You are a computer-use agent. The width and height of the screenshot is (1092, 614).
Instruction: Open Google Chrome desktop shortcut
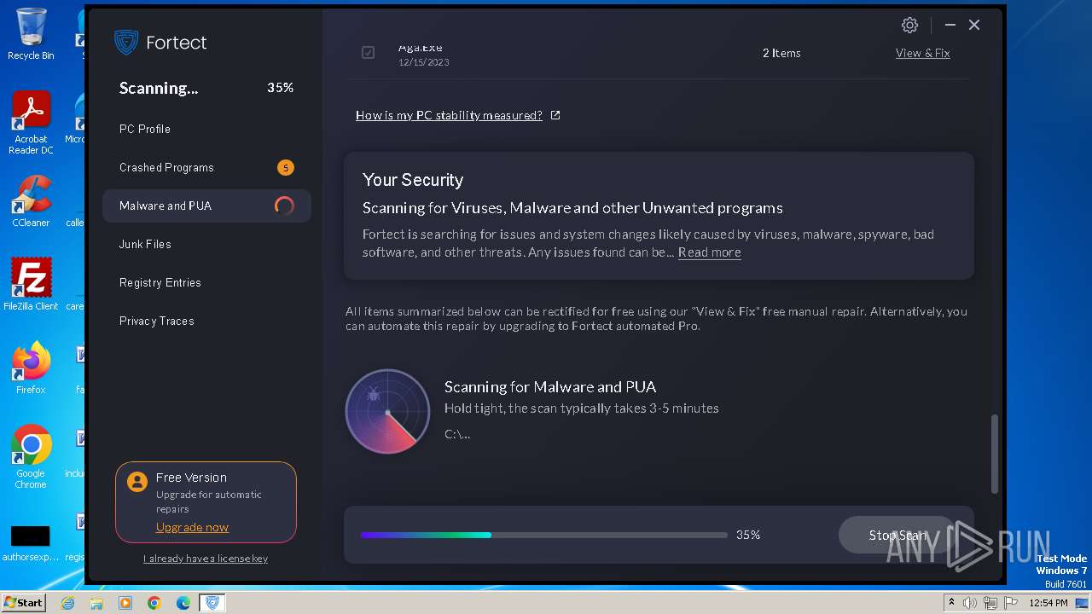(31, 457)
